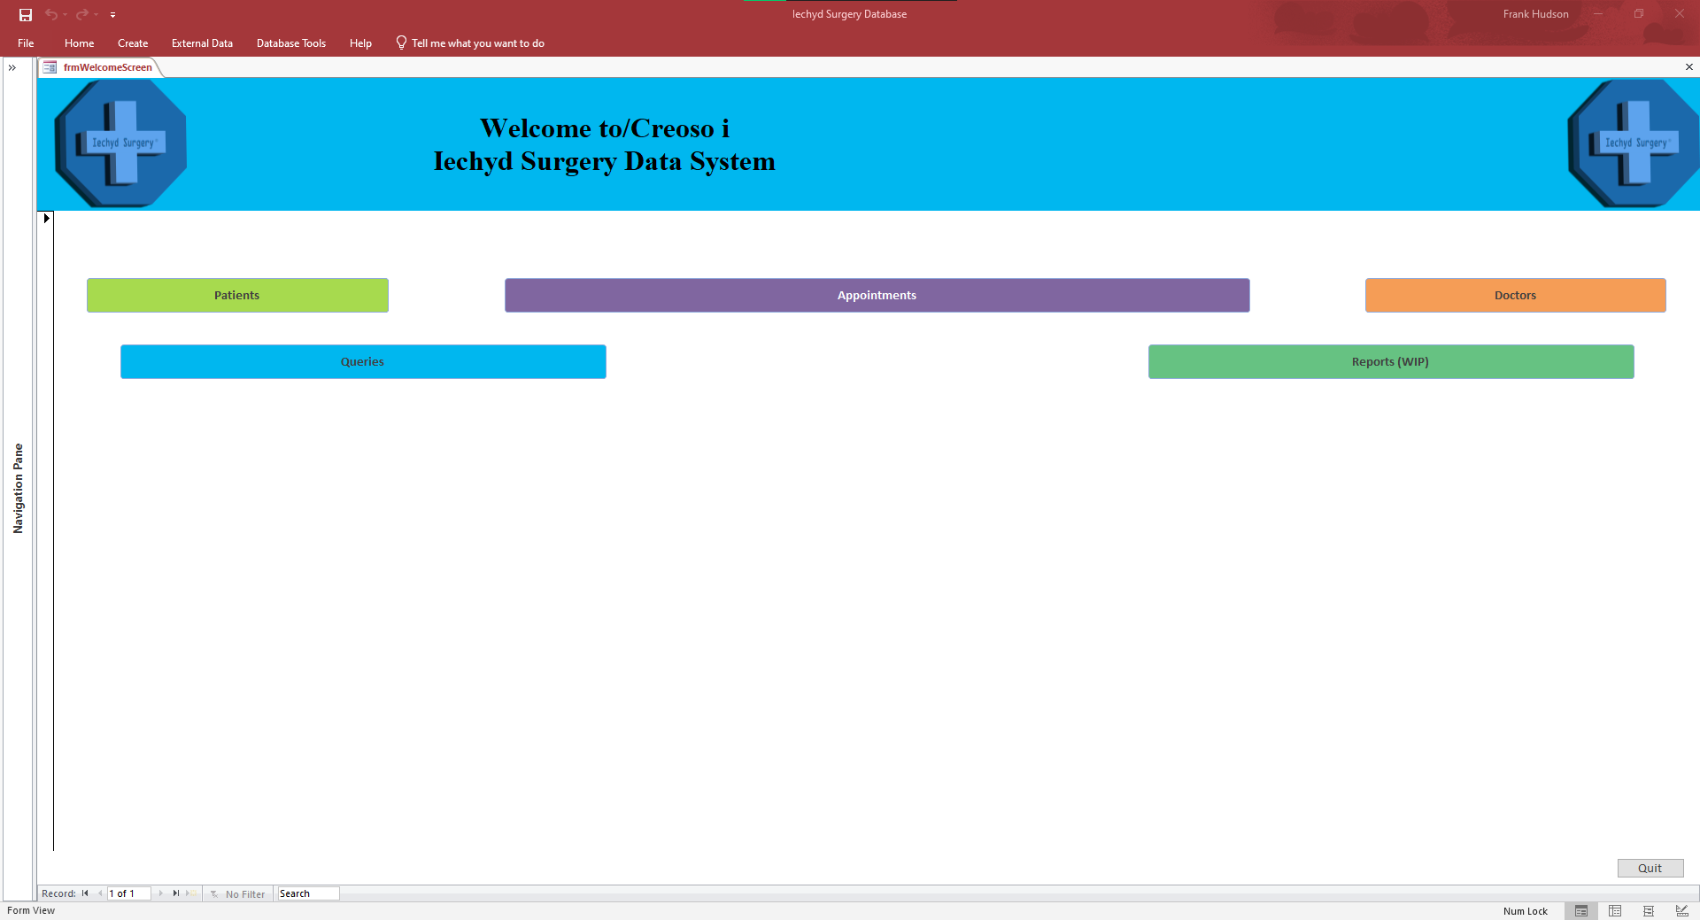Go to first record navigation icon
The image size is (1700, 920).
(x=85, y=893)
